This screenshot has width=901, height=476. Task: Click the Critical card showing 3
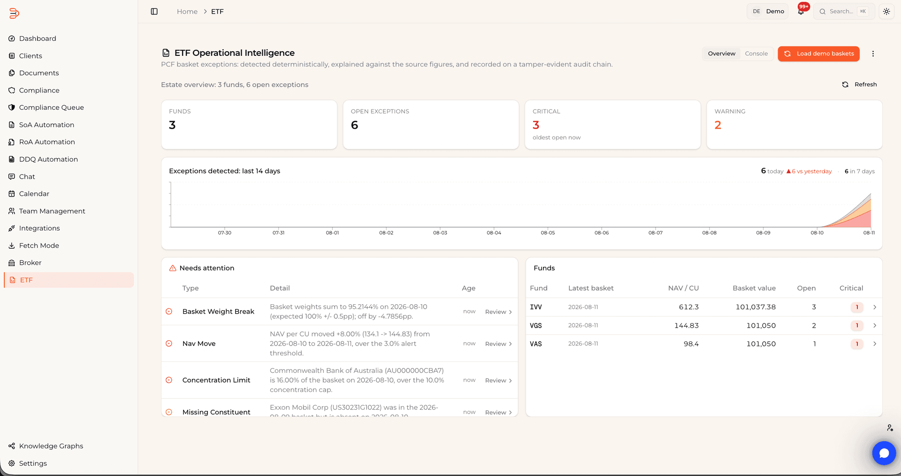(x=612, y=125)
